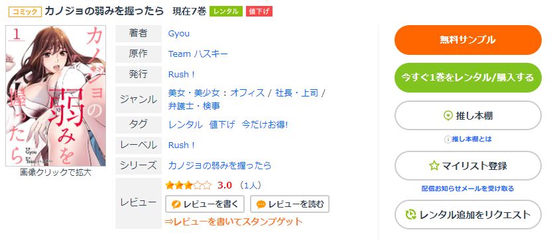557x240 pixels.
Task: Click the refresh icon on レンタル追加をリクエスト
Action: click(x=411, y=214)
